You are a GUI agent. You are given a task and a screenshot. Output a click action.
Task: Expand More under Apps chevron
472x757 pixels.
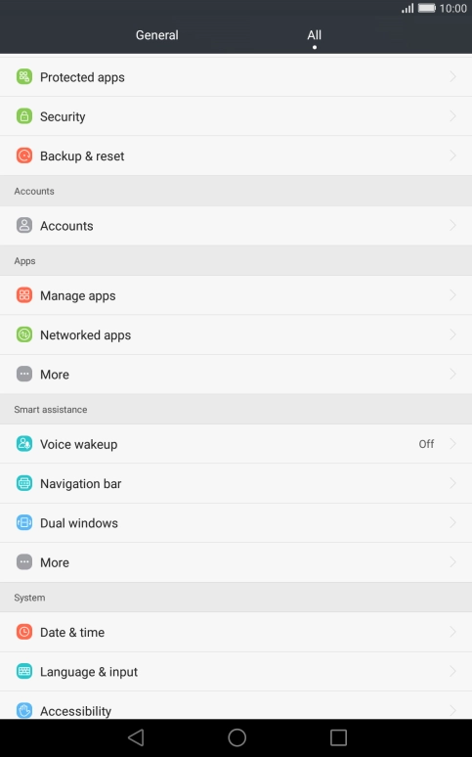tap(452, 375)
